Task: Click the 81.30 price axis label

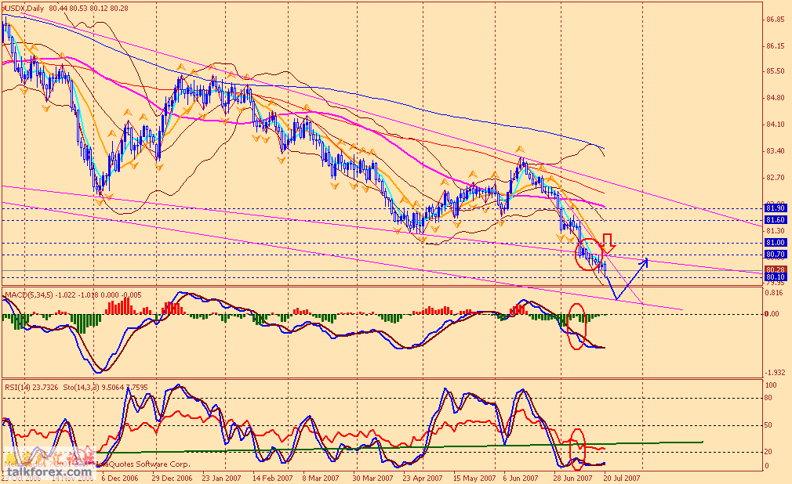Action: coord(776,231)
